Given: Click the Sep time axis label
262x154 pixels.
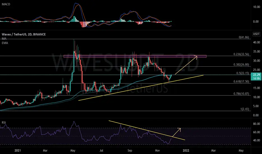Looking at the screenshot, I should [x=130, y=151].
